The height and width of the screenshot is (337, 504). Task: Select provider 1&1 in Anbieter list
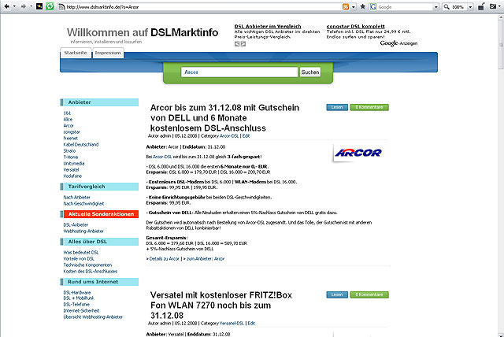(x=67, y=113)
